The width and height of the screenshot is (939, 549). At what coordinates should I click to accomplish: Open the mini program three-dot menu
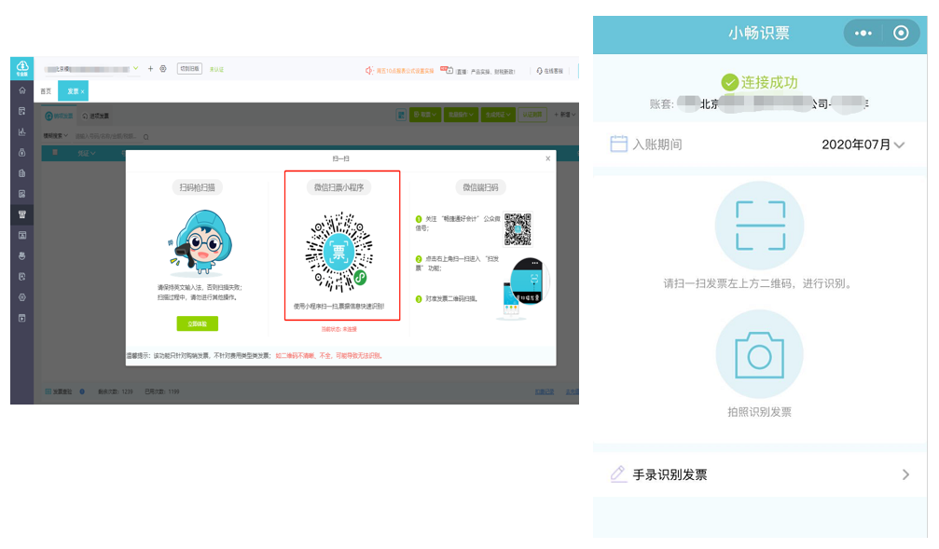point(863,33)
